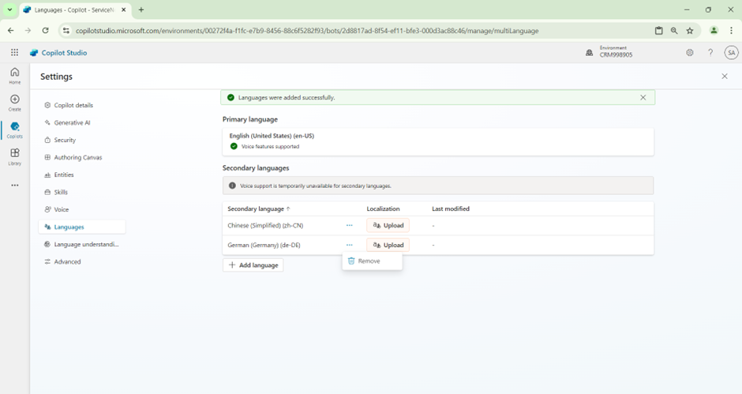The image size is (742, 394).
Task: Open the app launcher waffle icon
Action: coord(14,53)
